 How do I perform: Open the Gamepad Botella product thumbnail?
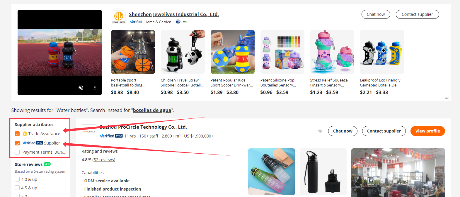[382, 52]
